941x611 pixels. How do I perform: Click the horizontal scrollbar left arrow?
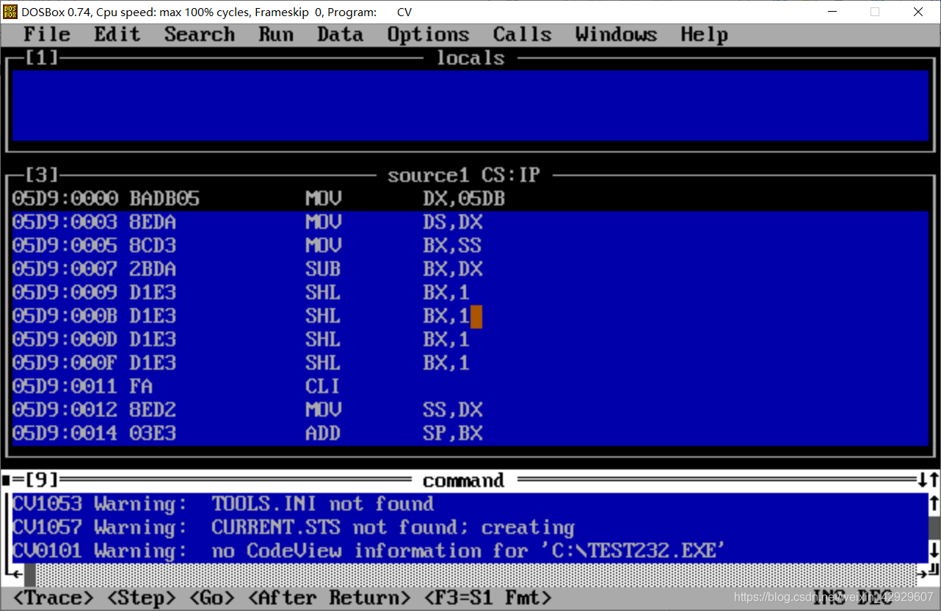tap(18, 573)
